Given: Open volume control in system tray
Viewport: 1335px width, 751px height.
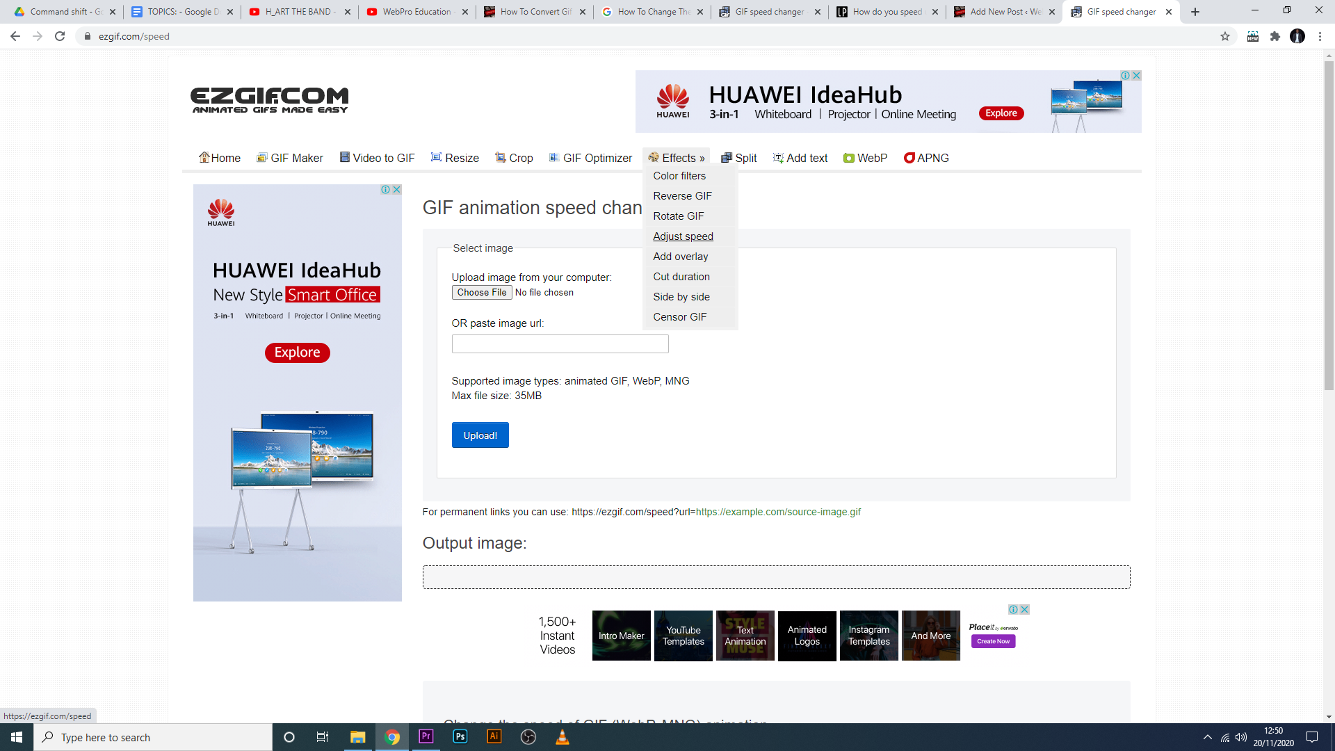Looking at the screenshot, I should tap(1241, 737).
